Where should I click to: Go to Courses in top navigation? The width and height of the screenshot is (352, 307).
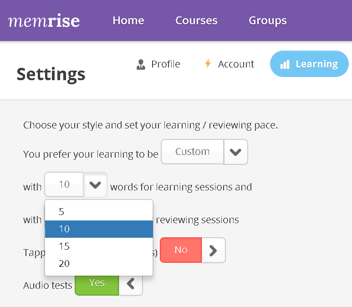click(196, 20)
